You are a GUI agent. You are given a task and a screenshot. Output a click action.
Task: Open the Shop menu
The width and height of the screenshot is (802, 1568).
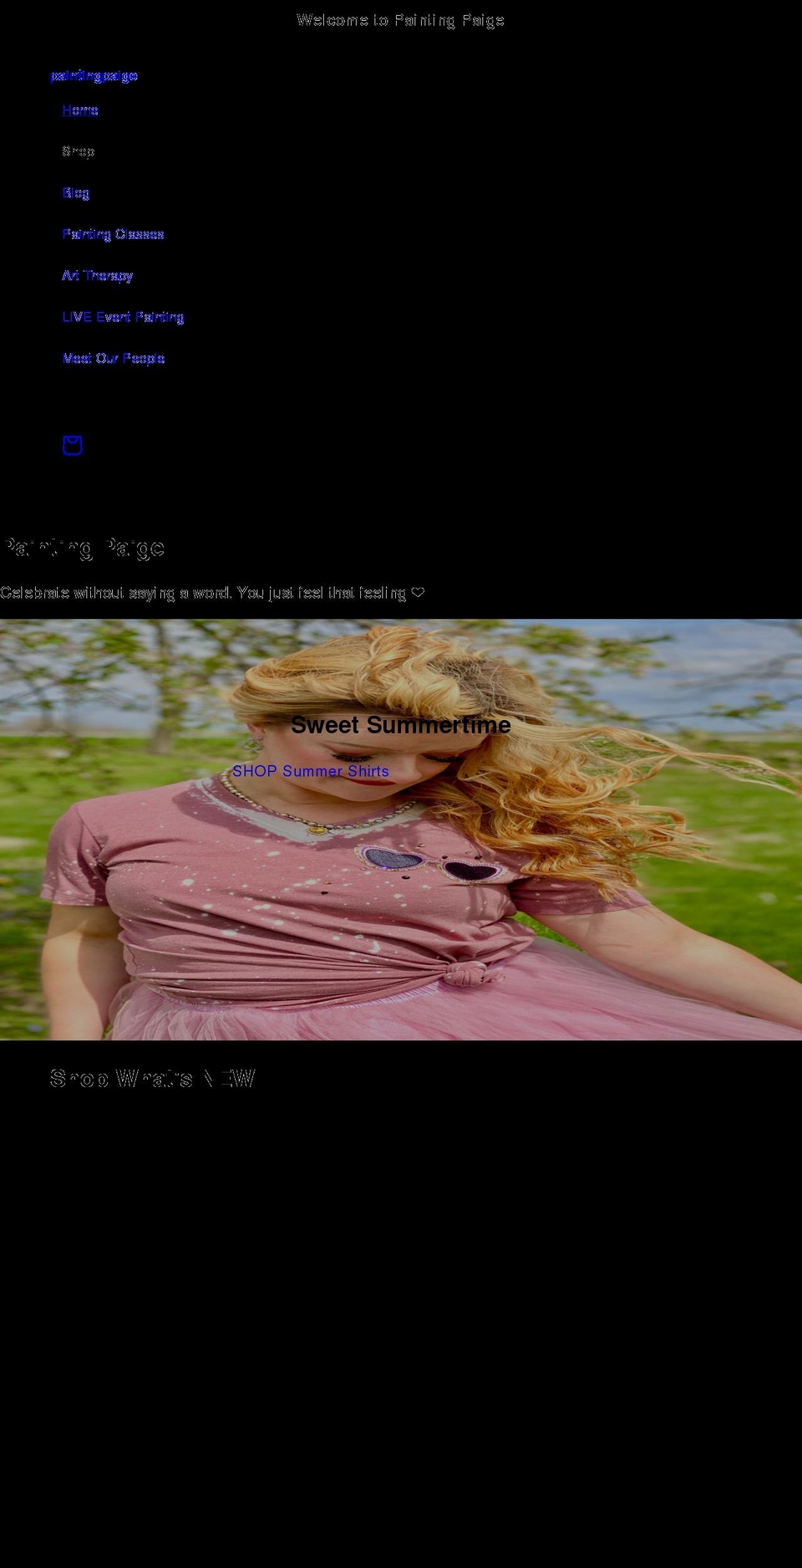(78, 151)
